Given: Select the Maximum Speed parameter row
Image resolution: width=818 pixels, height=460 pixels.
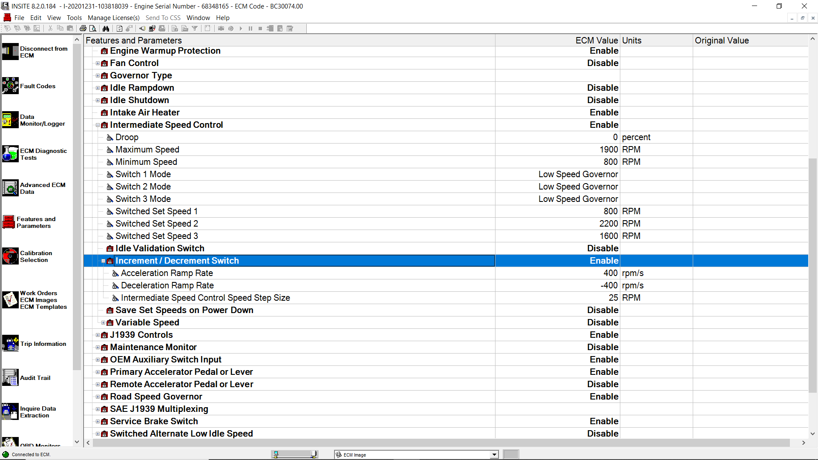Looking at the screenshot, I should [147, 150].
